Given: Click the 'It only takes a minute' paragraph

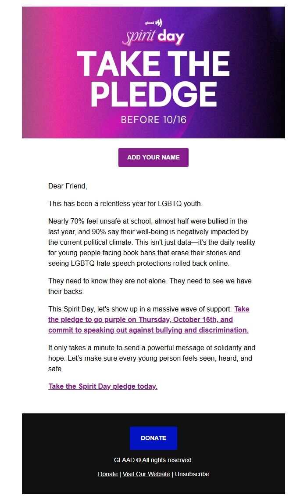Looking at the screenshot, I should 151,358.
